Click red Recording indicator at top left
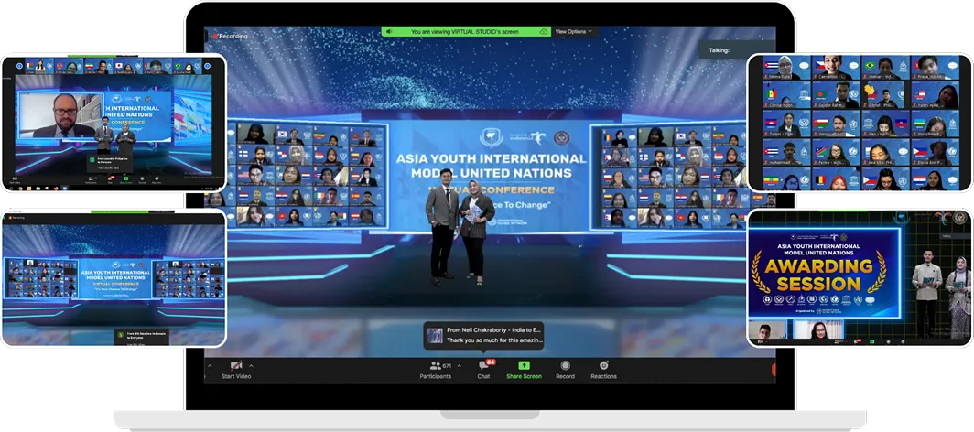This screenshot has width=974, height=432. click(230, 36)
